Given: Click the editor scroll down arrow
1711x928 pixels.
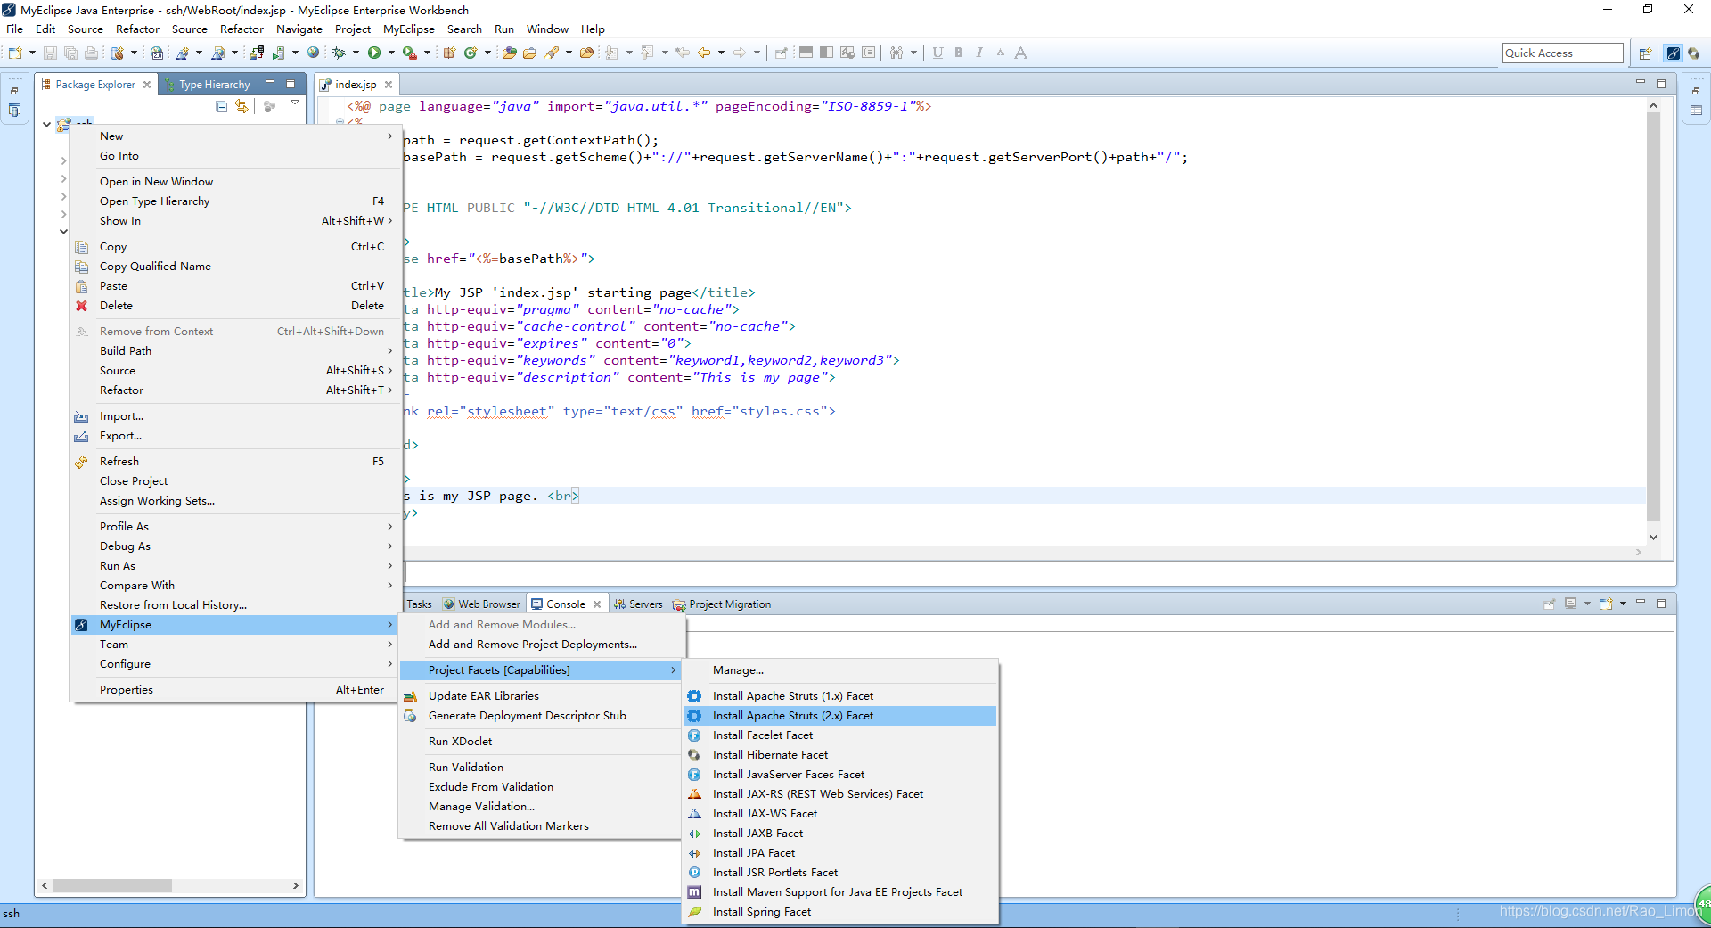Looking at the screenshot, I should [x=1653, y=537].
